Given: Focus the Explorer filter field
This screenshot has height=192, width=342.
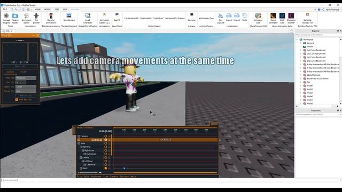Looking at the screenshot, I should [317, 35].
